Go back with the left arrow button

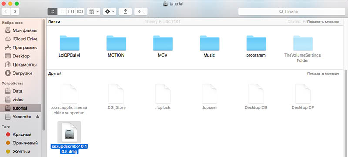6,12
